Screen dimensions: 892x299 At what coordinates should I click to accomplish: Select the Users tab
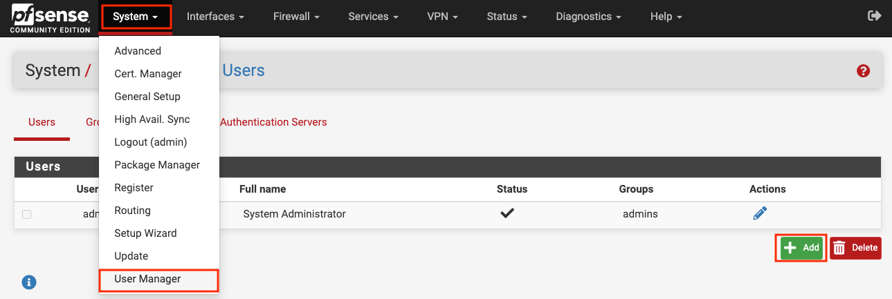[42, 122]
